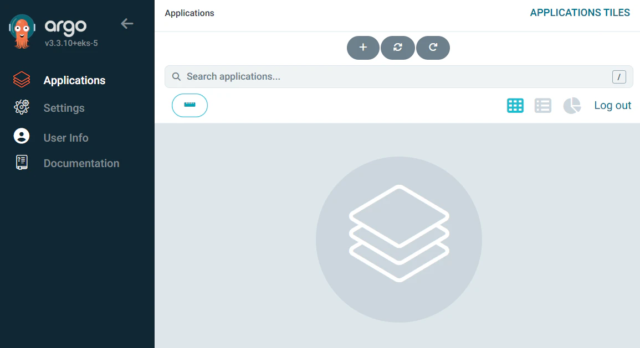Click the refresh apps button
This screenshot has width=640, height=348.
433,48
